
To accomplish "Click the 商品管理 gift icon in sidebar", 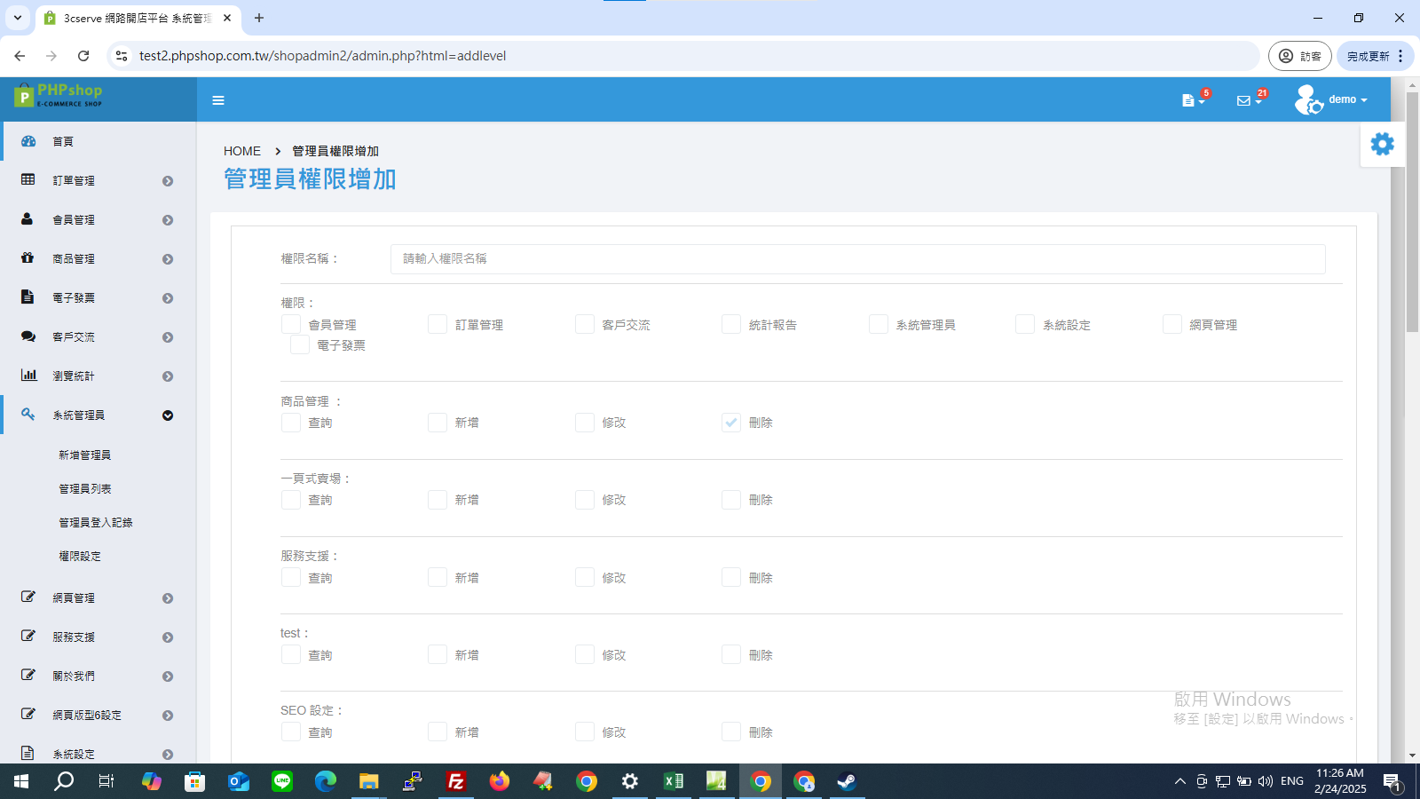I will (x=28, y=257).
